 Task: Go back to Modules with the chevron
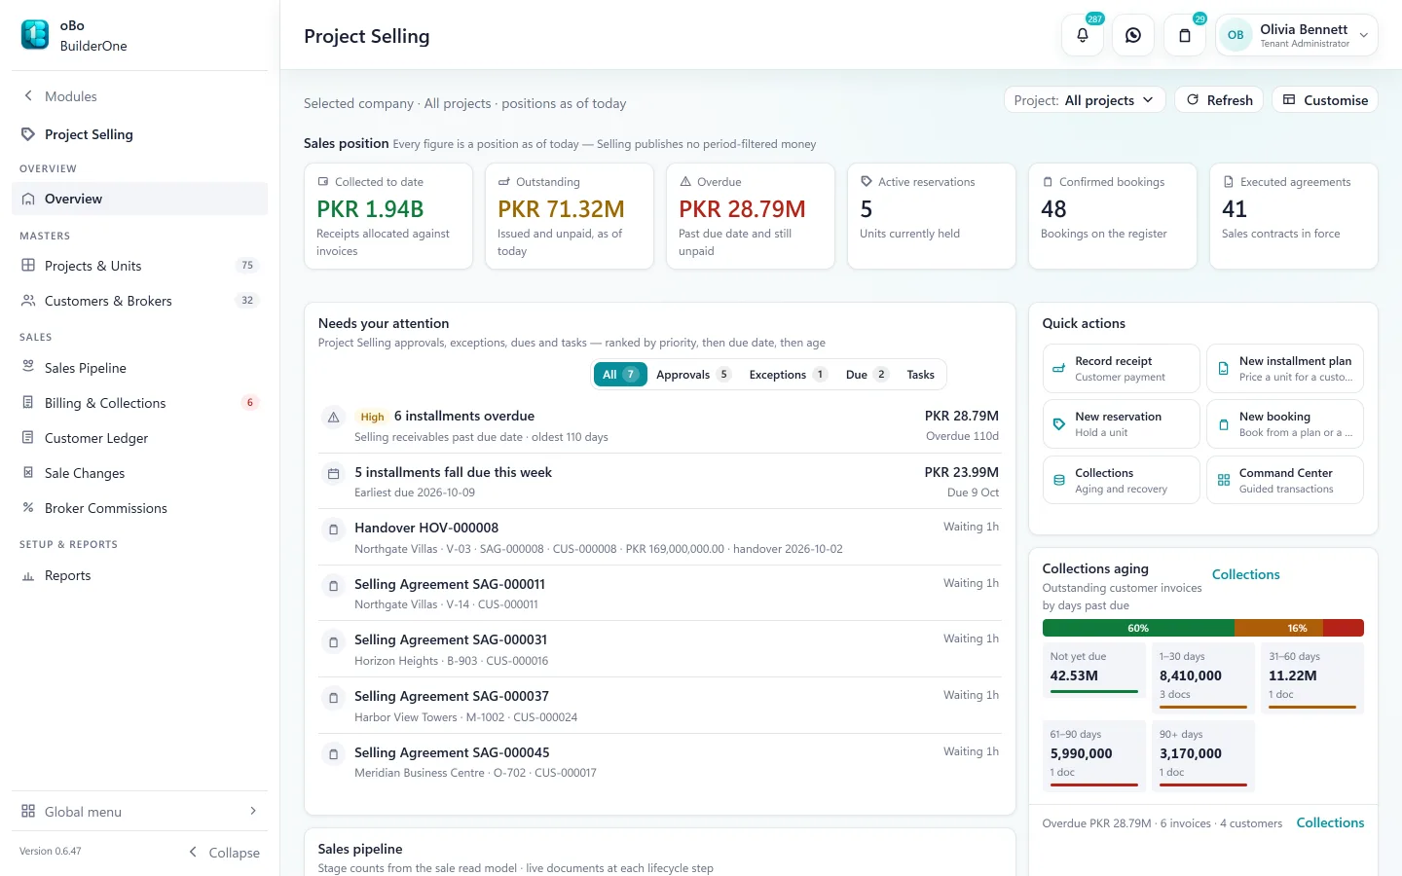tap(28, 95)
